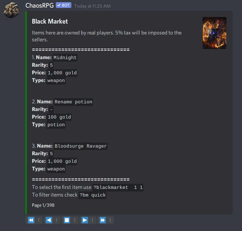242x231 pixels.
Task: Click the ?bm quick command text
Action: (92, 195)
